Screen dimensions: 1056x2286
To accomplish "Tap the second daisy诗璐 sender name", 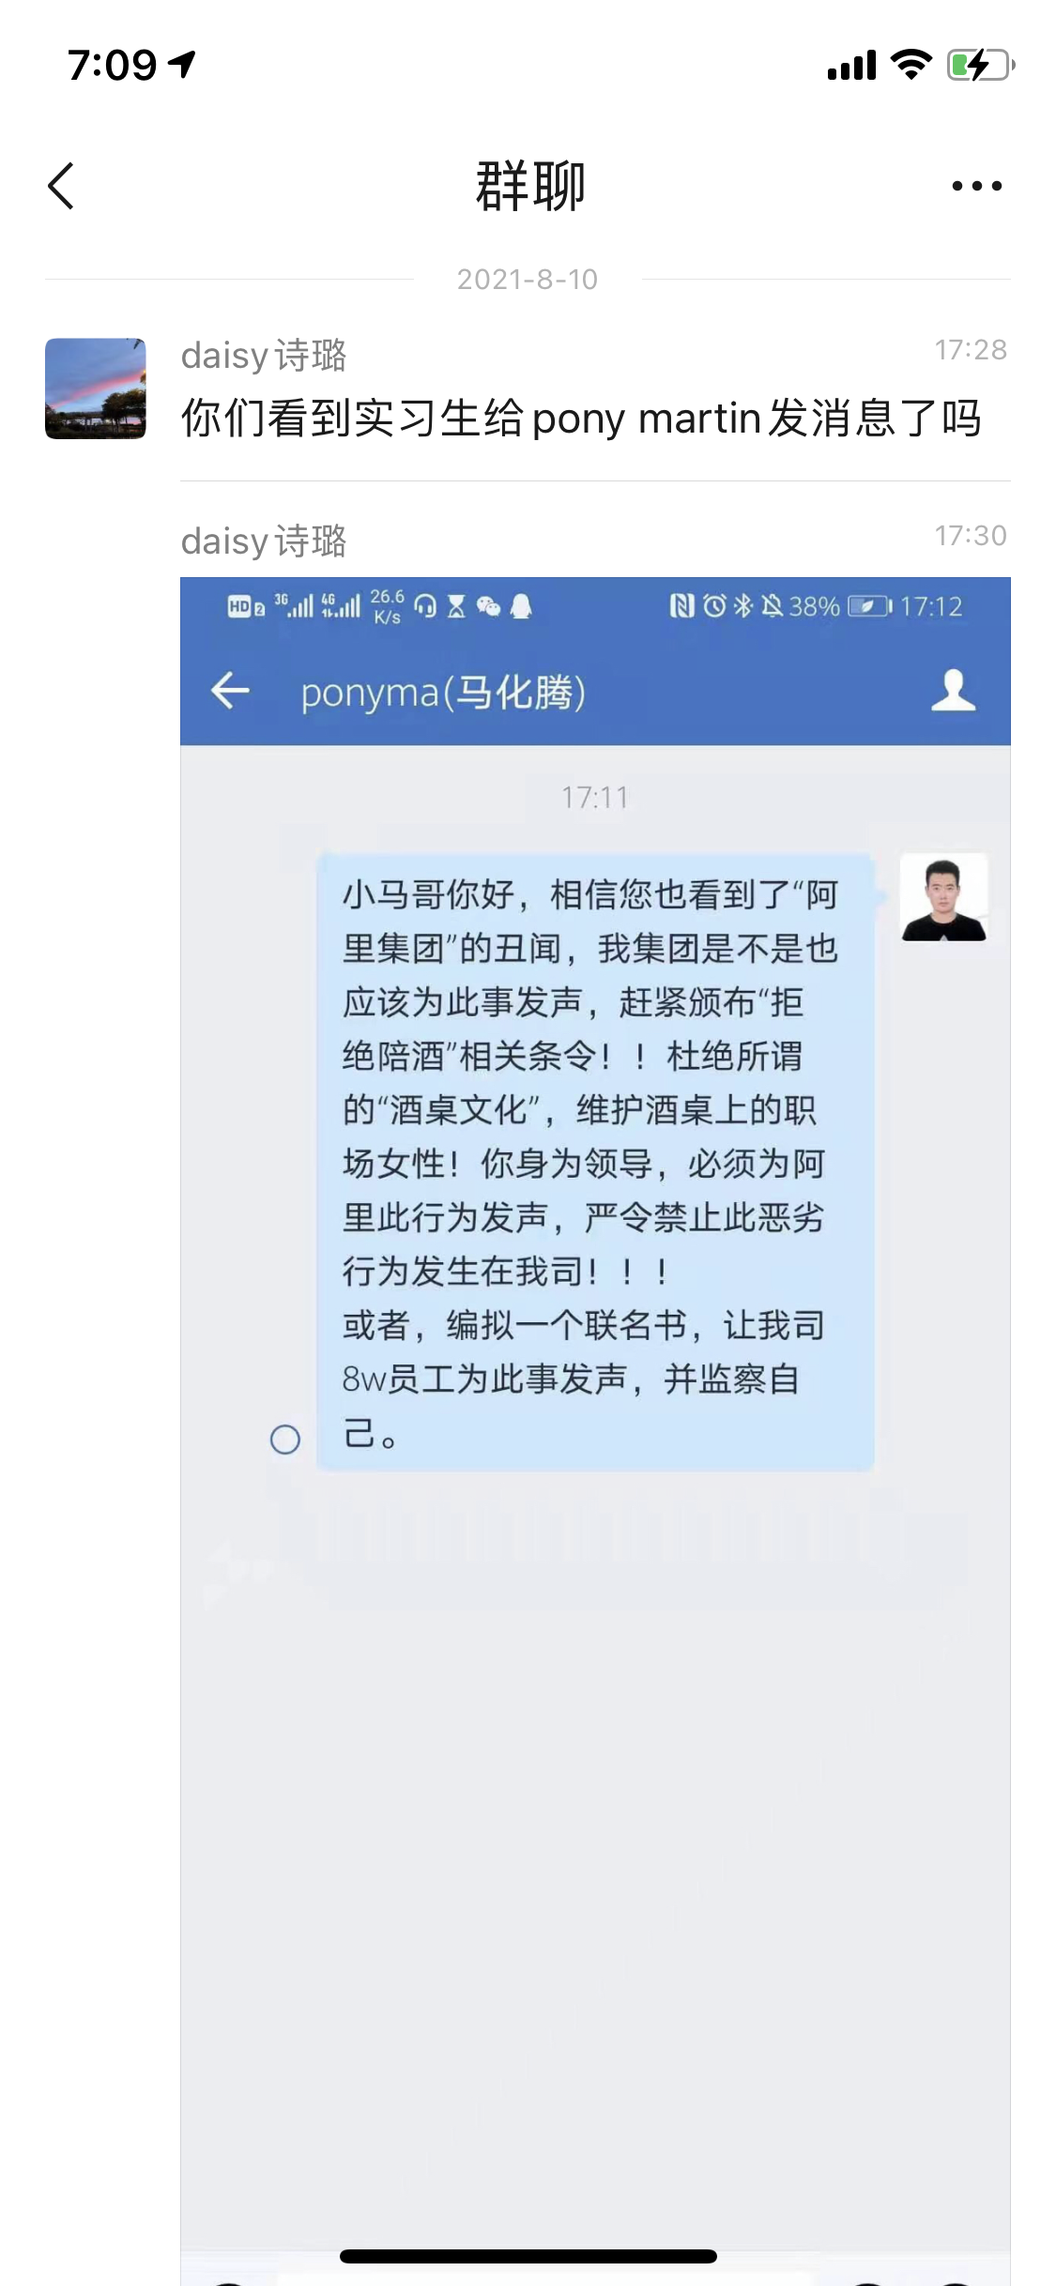I will 264,541.
